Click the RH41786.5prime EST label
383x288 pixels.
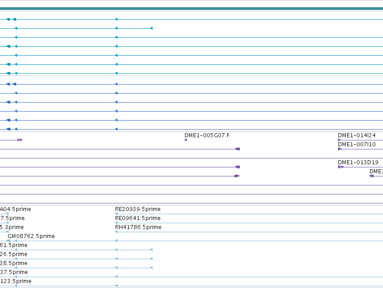(x=138, y=227)
